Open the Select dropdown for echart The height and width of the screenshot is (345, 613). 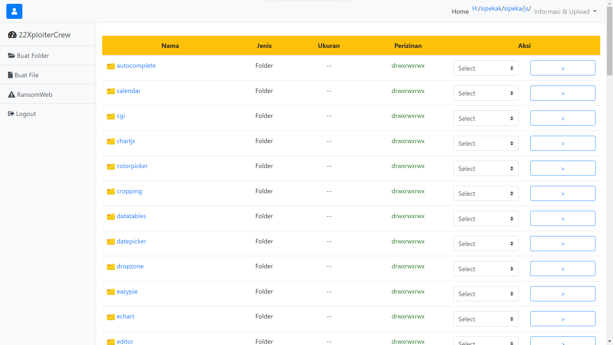point(486,319)
